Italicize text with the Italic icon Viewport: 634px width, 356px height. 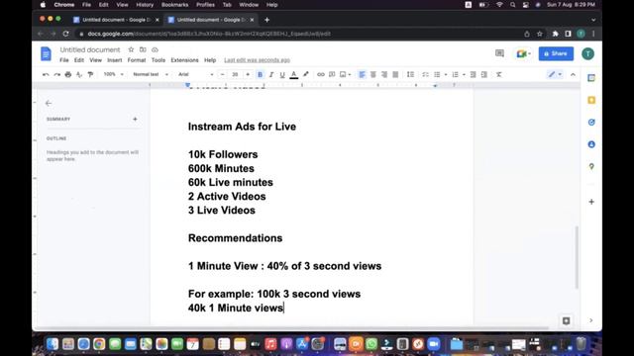(271, 74)
